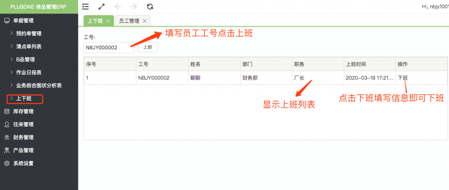The width and height of the screenshot is (449, 190).
Task: Click the PLUSONE 検品管理ERP logo header
Action: tap(39, 7)
